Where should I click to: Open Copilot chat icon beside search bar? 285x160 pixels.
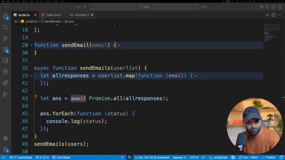coord(203,7)
